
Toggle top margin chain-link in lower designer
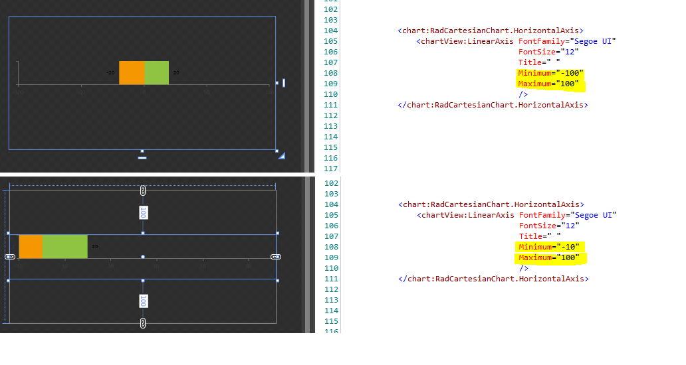[143, 190]
